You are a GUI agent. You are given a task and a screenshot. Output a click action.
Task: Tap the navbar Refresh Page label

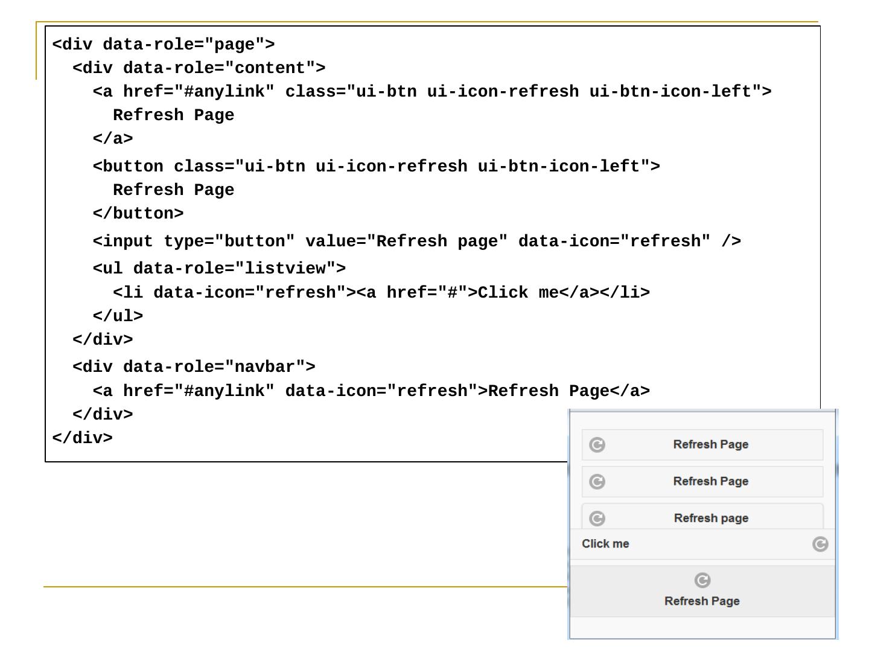pos(702,601)
